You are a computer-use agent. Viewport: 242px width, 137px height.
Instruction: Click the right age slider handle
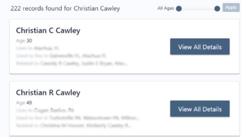click(x=217, y=9)
